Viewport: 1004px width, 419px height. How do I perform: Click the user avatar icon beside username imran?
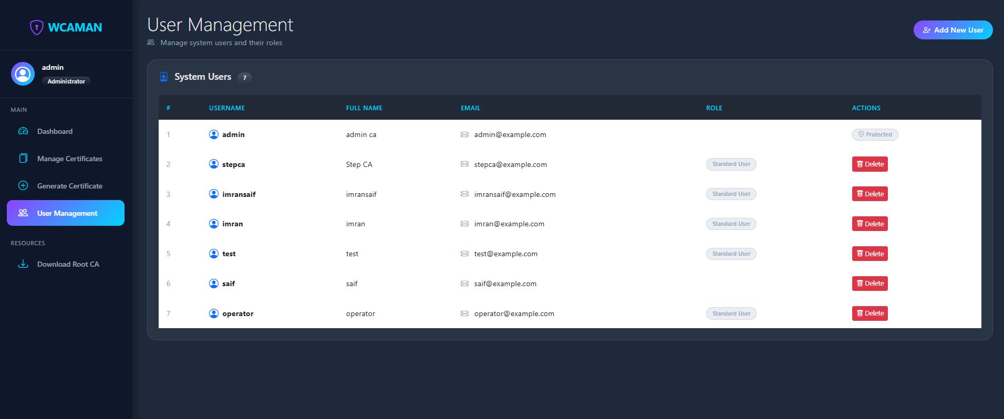point(214,224)
